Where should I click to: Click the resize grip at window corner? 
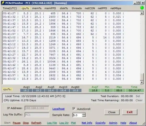[144, 124]
